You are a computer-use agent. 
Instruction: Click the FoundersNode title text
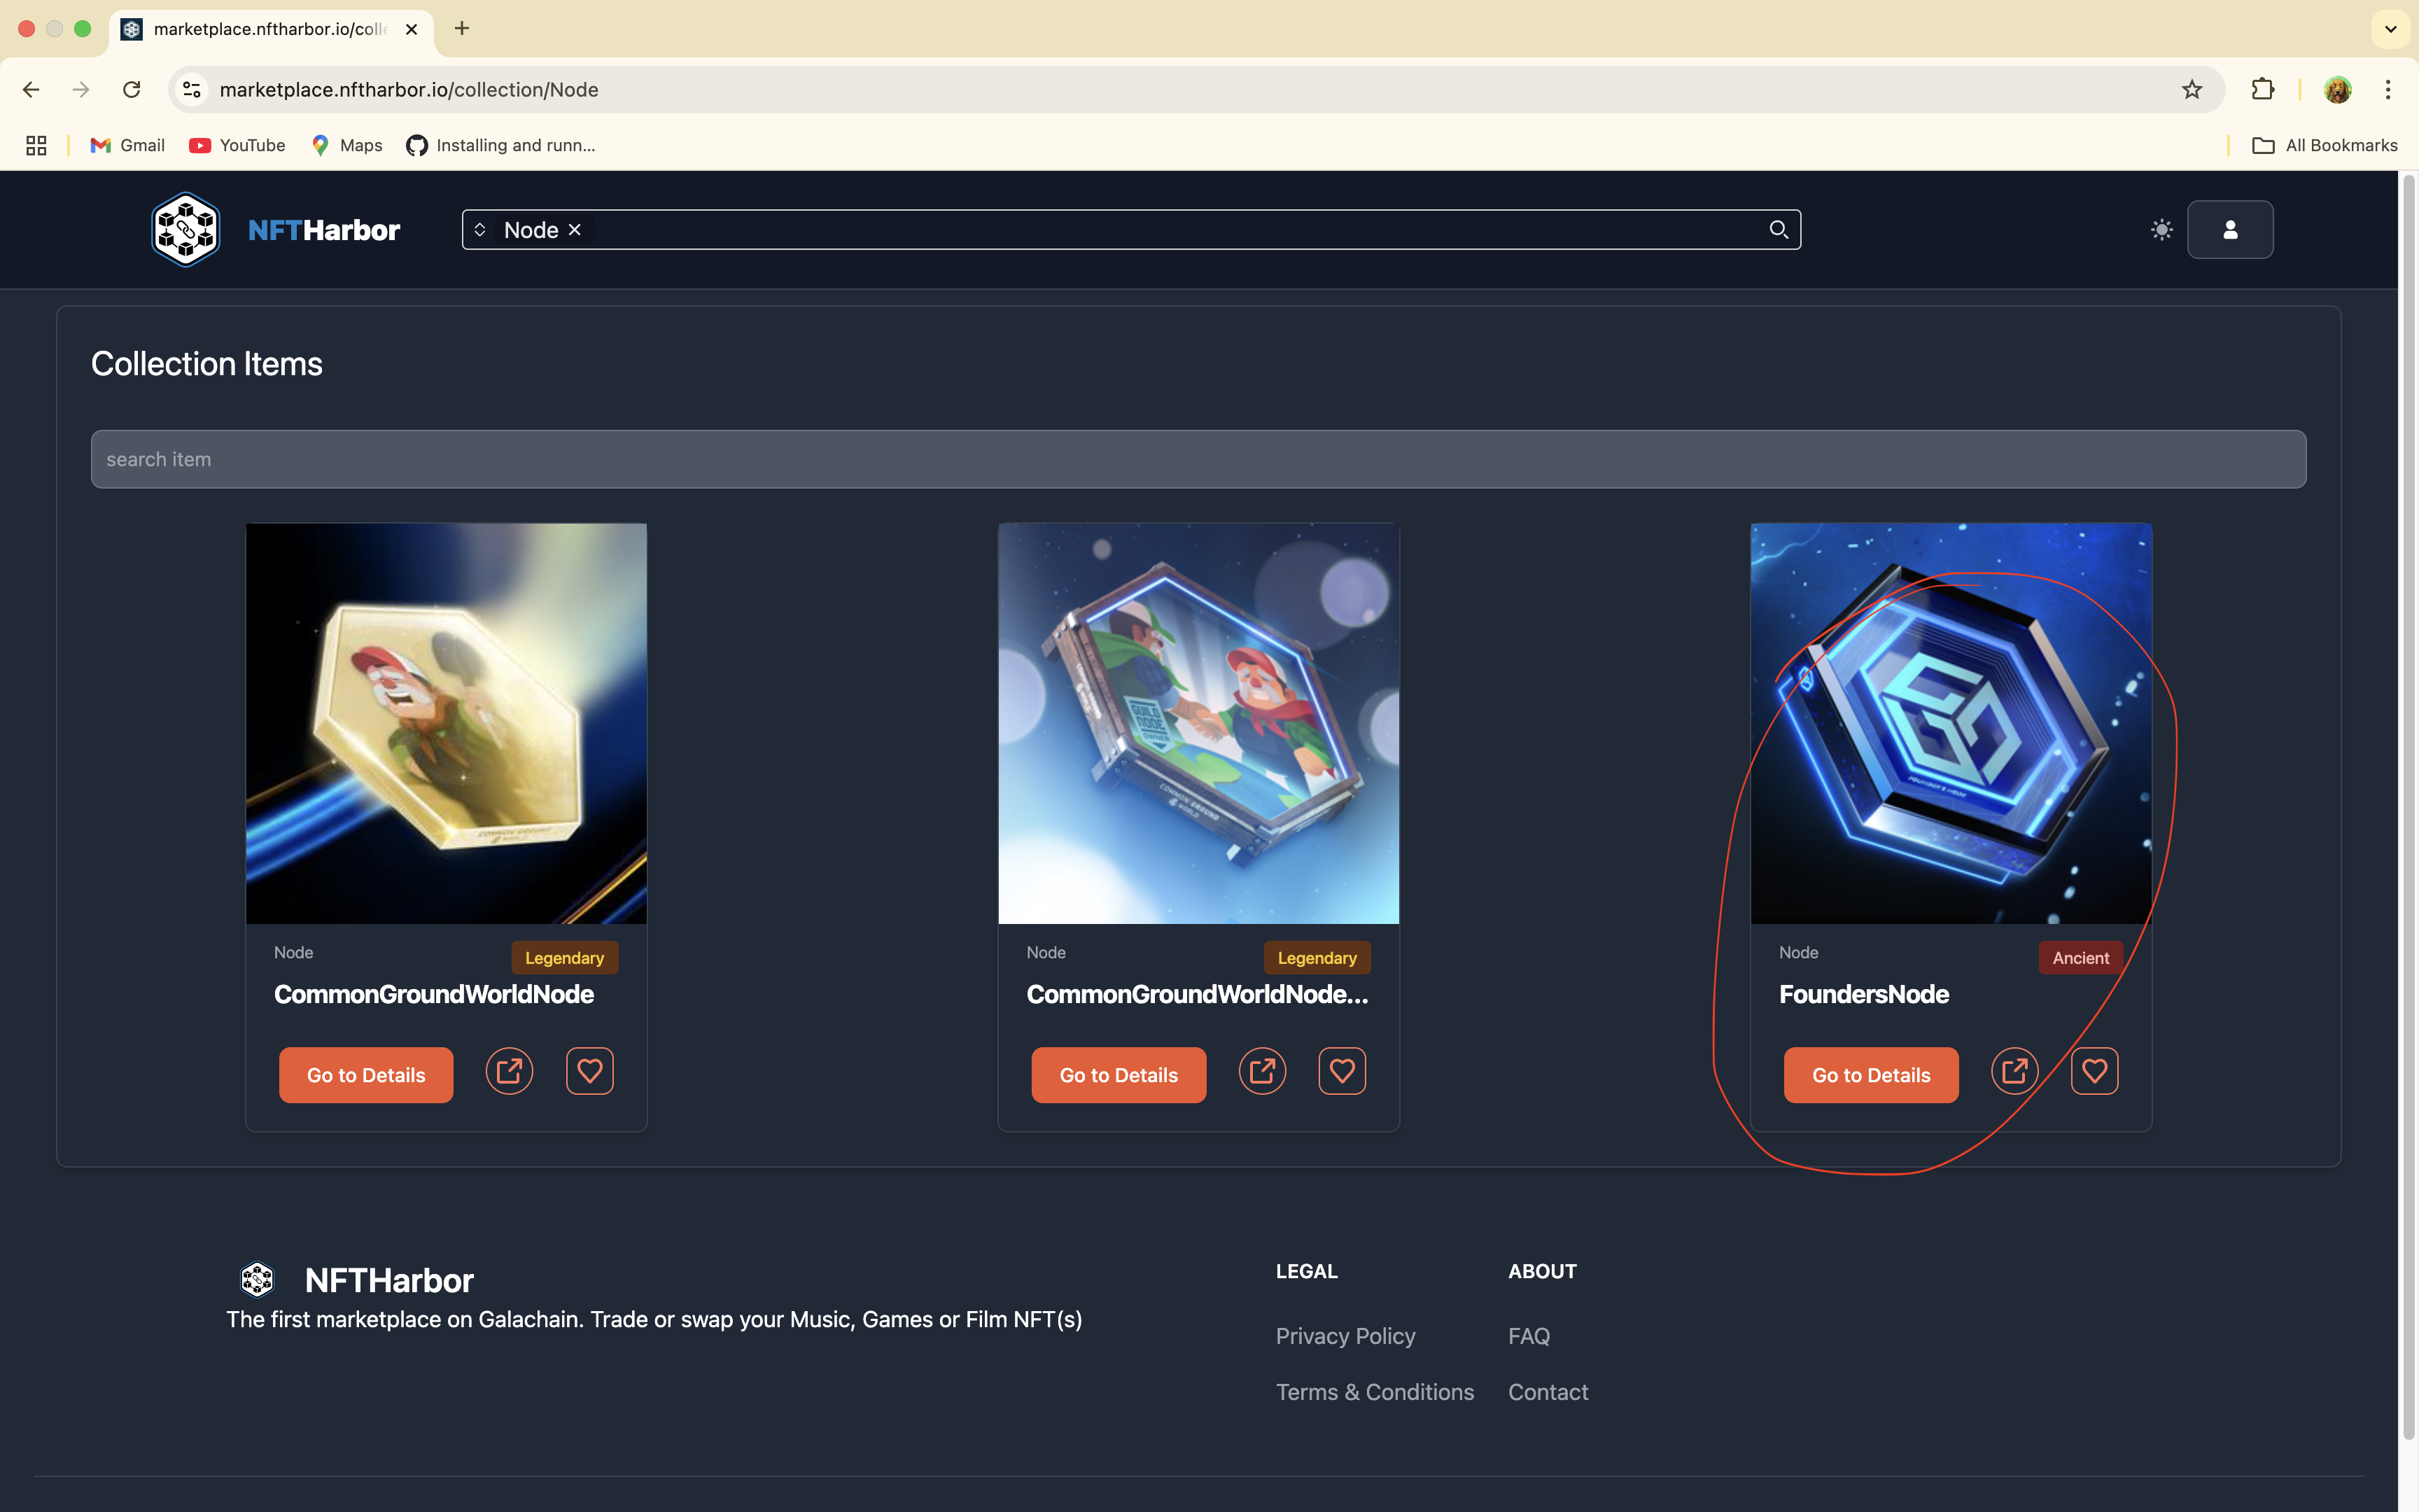coord(1864,994)
